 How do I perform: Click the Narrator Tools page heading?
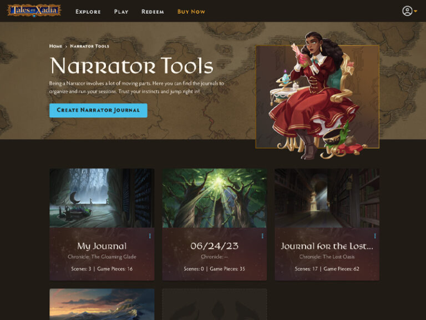(x=132, y=66)
